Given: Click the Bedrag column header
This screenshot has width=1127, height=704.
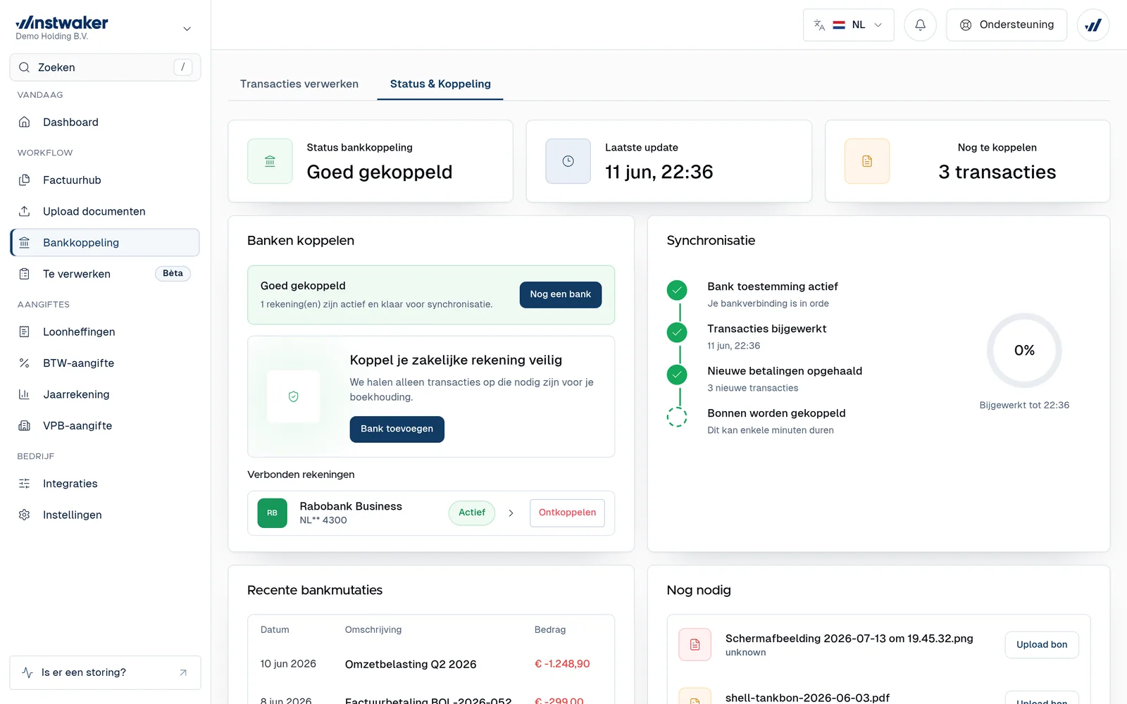Looking at the screenshot, I should point(550,629).
